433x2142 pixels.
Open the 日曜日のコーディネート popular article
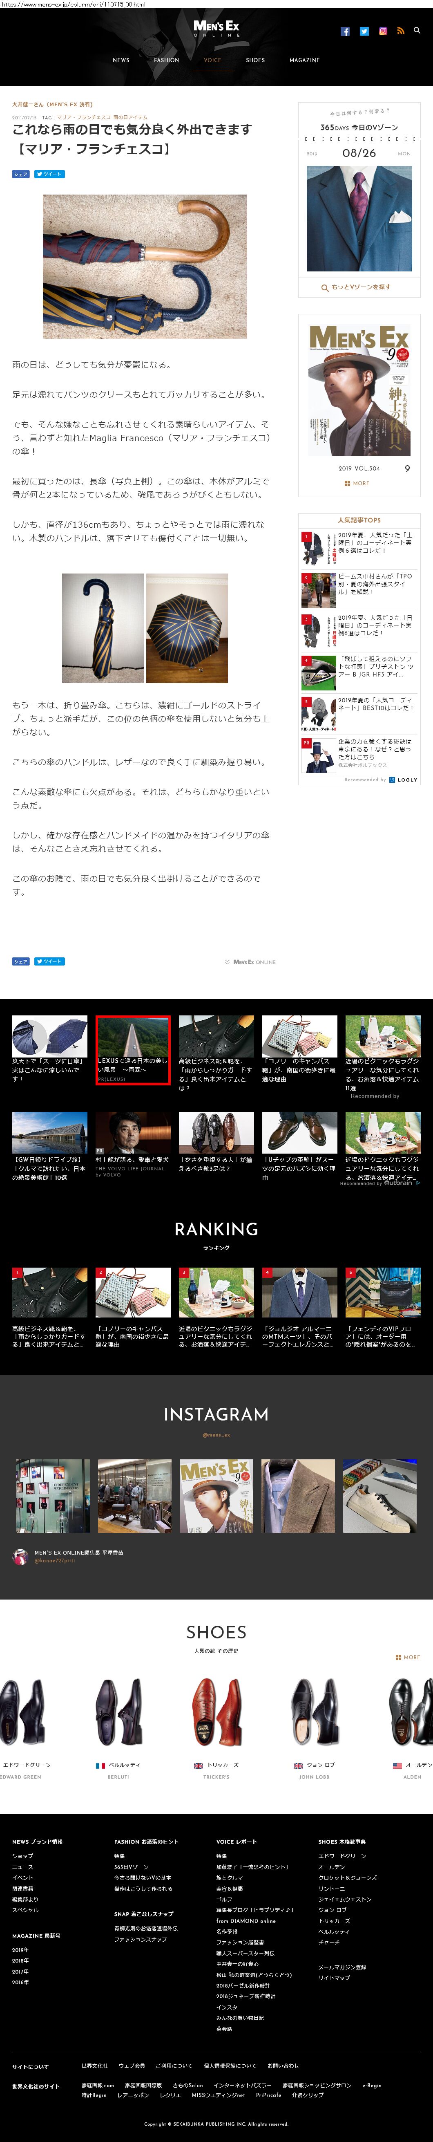(x=359, y=631)
